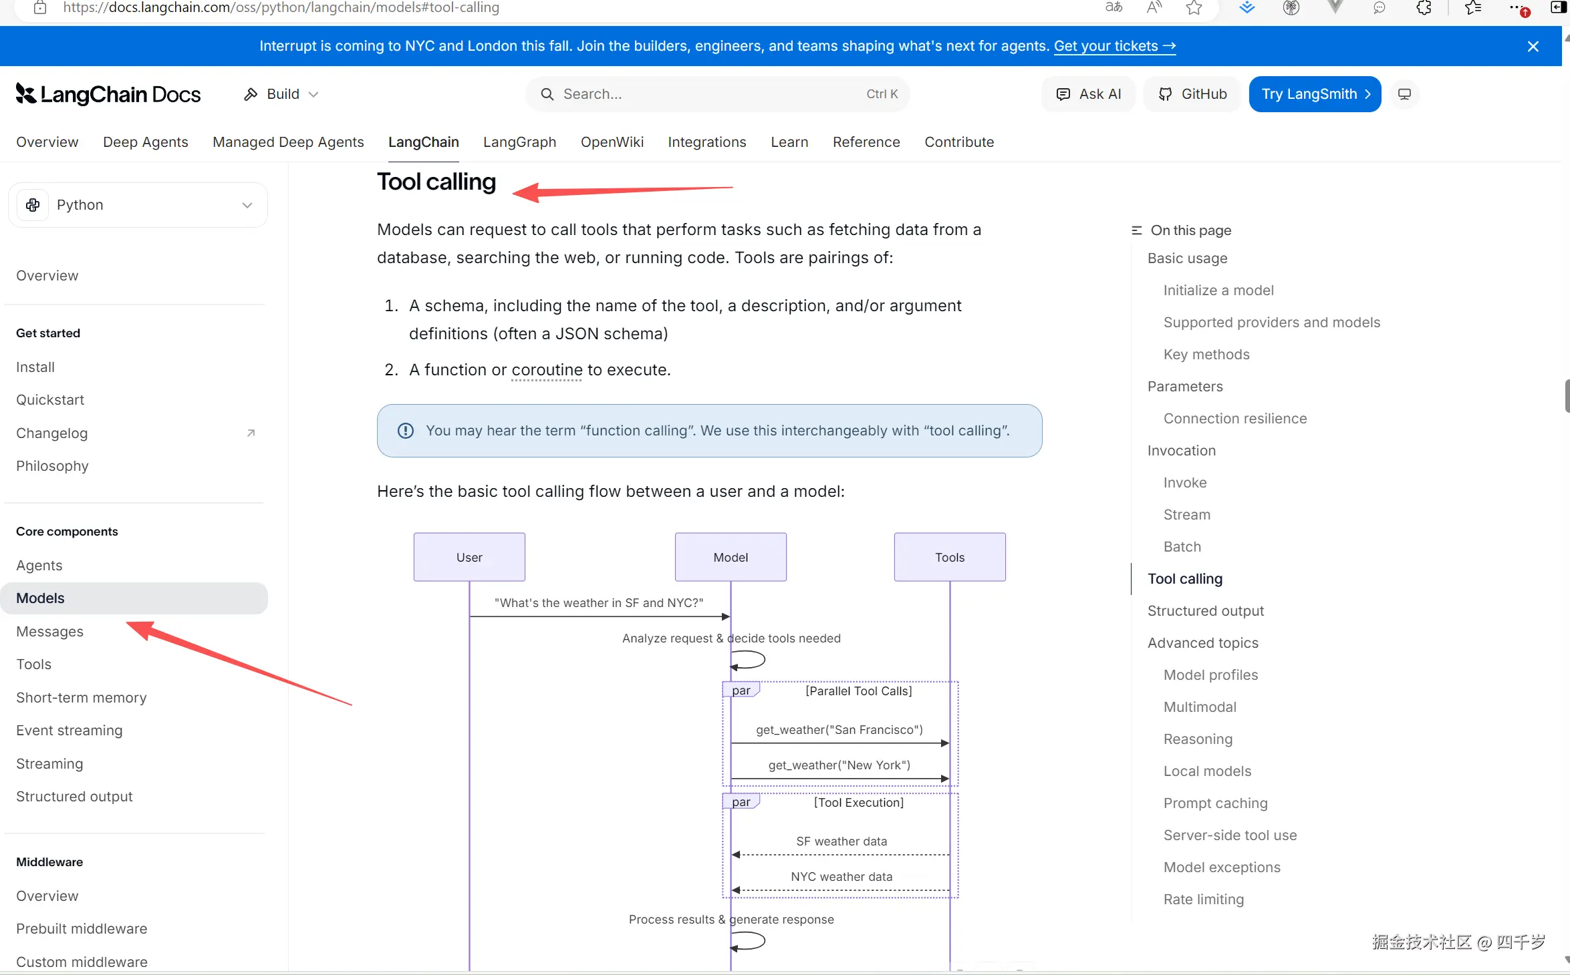
Task: Open Ask AI assistant
Action: (1088, 94)
